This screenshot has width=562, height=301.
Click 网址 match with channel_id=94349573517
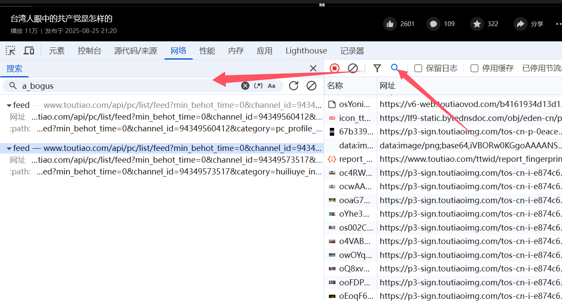point(166,160)
